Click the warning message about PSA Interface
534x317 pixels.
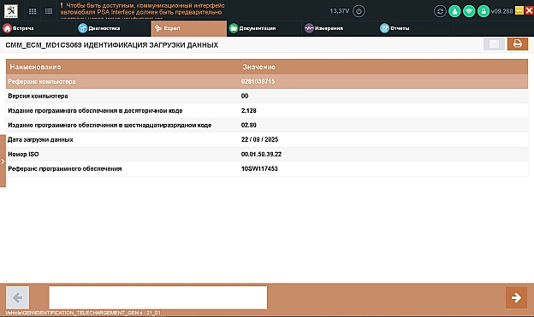142,10
